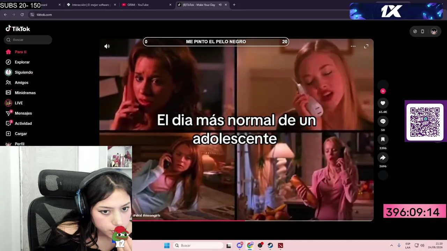Open the get-app phone icon in header

(x=423, y=31)
